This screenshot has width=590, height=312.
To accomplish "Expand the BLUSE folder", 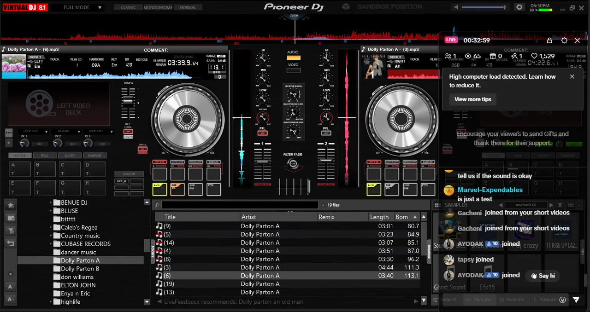I will (x=51, y=211).
